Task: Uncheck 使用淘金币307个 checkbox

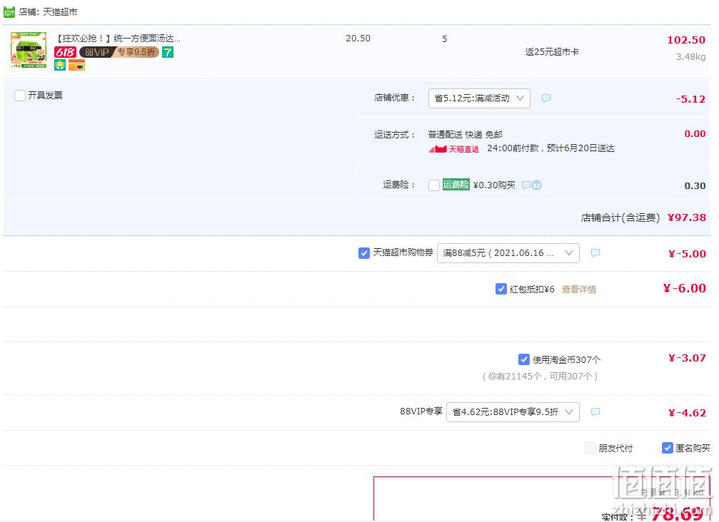Action: pos(523,359)
